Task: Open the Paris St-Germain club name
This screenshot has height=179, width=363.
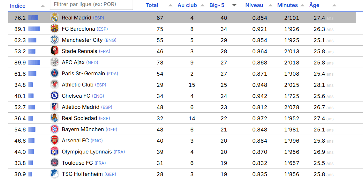Action: click(x=83, y=73)
